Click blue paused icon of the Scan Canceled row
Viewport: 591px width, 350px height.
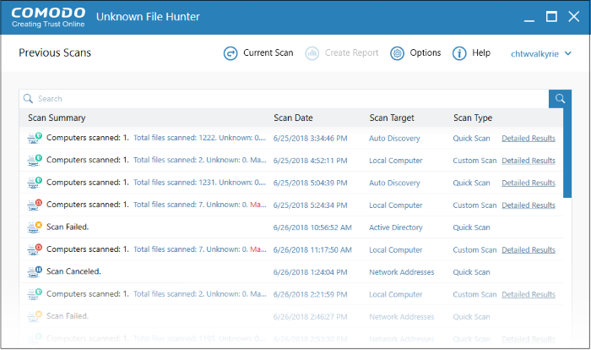[35, 271]
